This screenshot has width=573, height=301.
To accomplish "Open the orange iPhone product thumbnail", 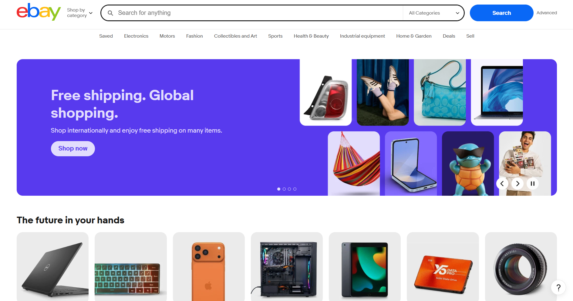I will [x=209, y=267].
